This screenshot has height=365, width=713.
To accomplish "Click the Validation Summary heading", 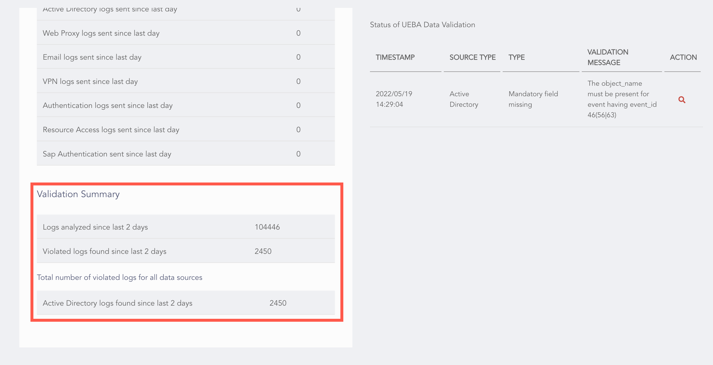I will point(78,194).
